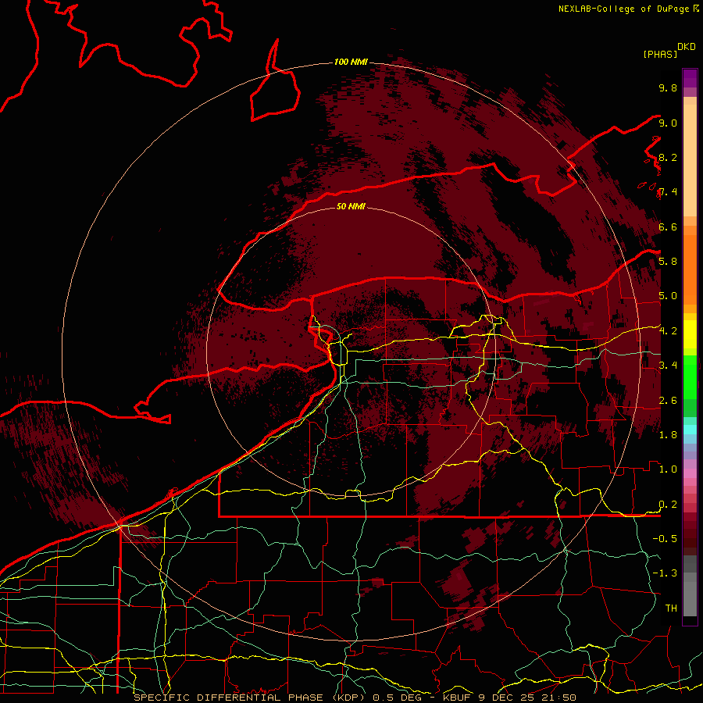Image resolution: width=703 pixels, height=703 pixels.
Task: Click the 8.2 scale value
Action: pyautogui.click(x=668, y=157)
